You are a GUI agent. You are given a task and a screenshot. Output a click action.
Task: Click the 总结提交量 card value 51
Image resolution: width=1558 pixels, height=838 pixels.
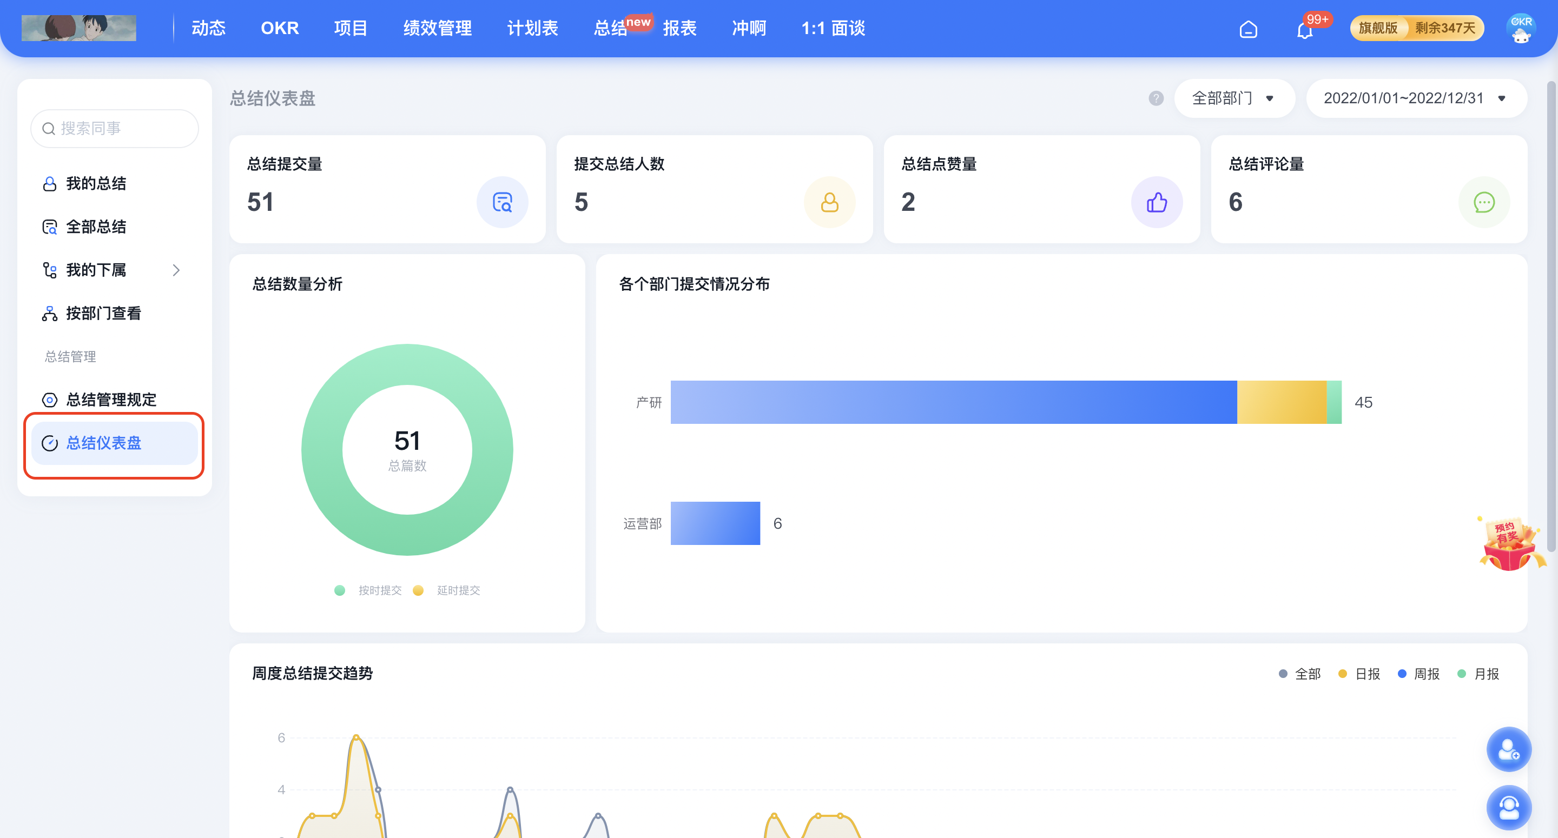[260, 202]
